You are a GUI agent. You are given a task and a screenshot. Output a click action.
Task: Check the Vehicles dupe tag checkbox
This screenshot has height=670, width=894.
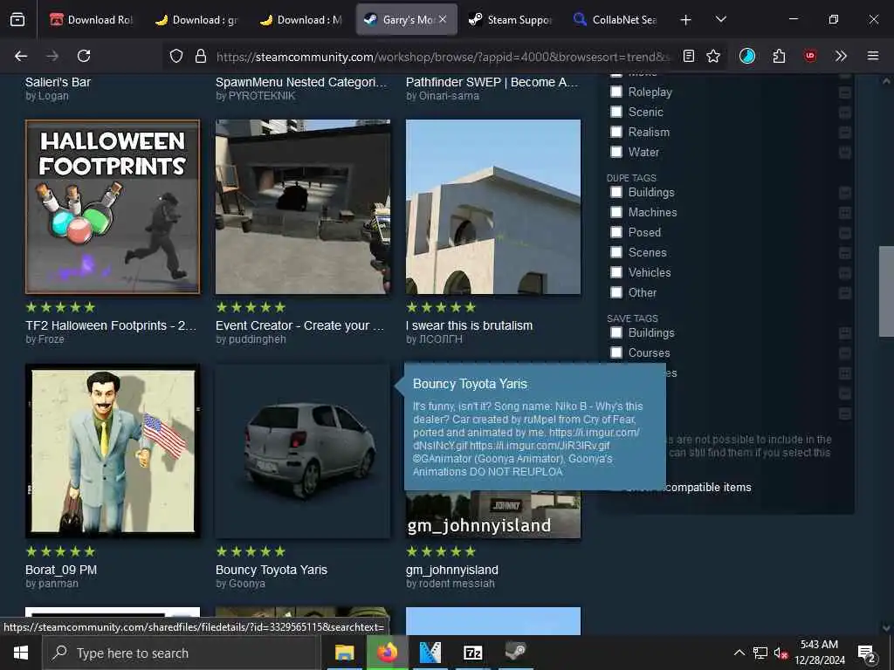tap(616, 272)
